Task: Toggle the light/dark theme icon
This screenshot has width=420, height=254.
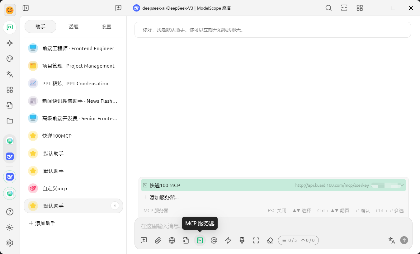Action: pos(10,228)
